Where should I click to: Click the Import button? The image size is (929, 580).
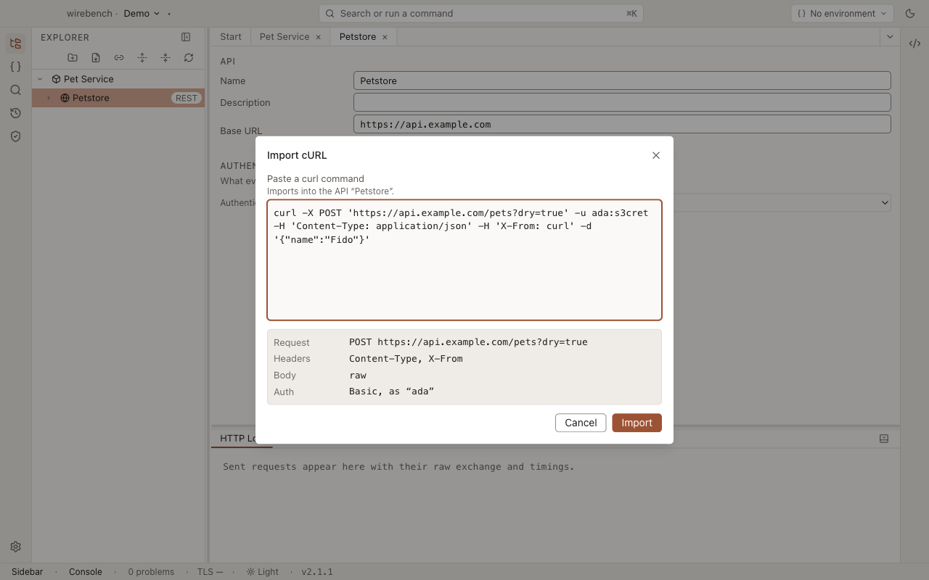[x=637, y=423]
